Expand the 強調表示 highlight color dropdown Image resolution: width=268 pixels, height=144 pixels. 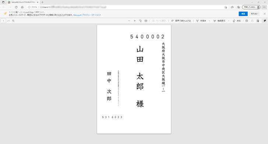229,21
